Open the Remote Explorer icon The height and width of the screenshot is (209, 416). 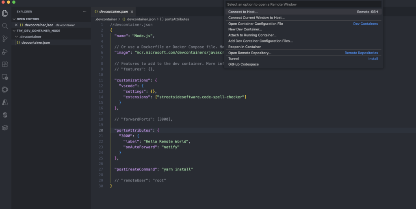[x=5, y=77]
